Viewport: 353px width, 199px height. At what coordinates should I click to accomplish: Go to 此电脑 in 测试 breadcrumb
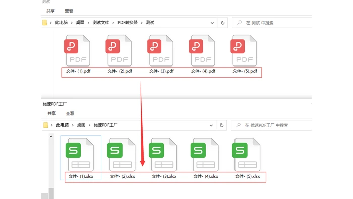(x=61, y=23)
